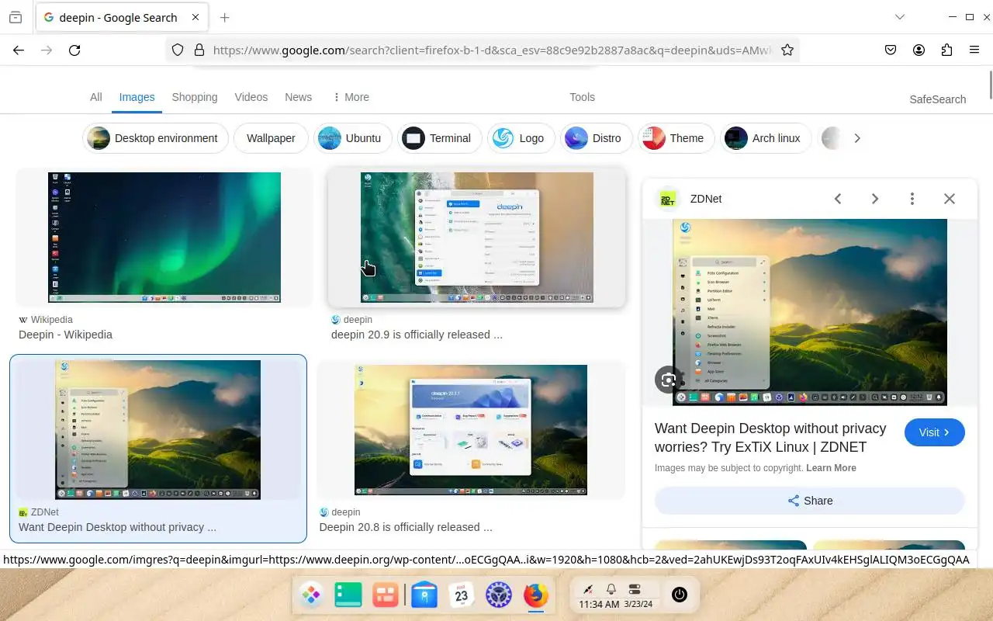Open the deepin 20.9 release thumbnail
Screen dimensions: 993x621
(x=477, y=238)
